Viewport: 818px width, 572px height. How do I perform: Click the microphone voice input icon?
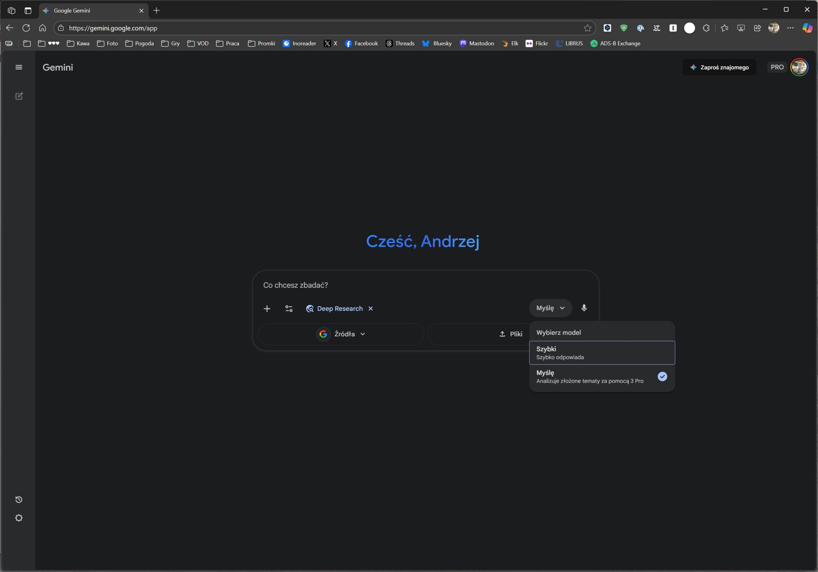[584, 308]
